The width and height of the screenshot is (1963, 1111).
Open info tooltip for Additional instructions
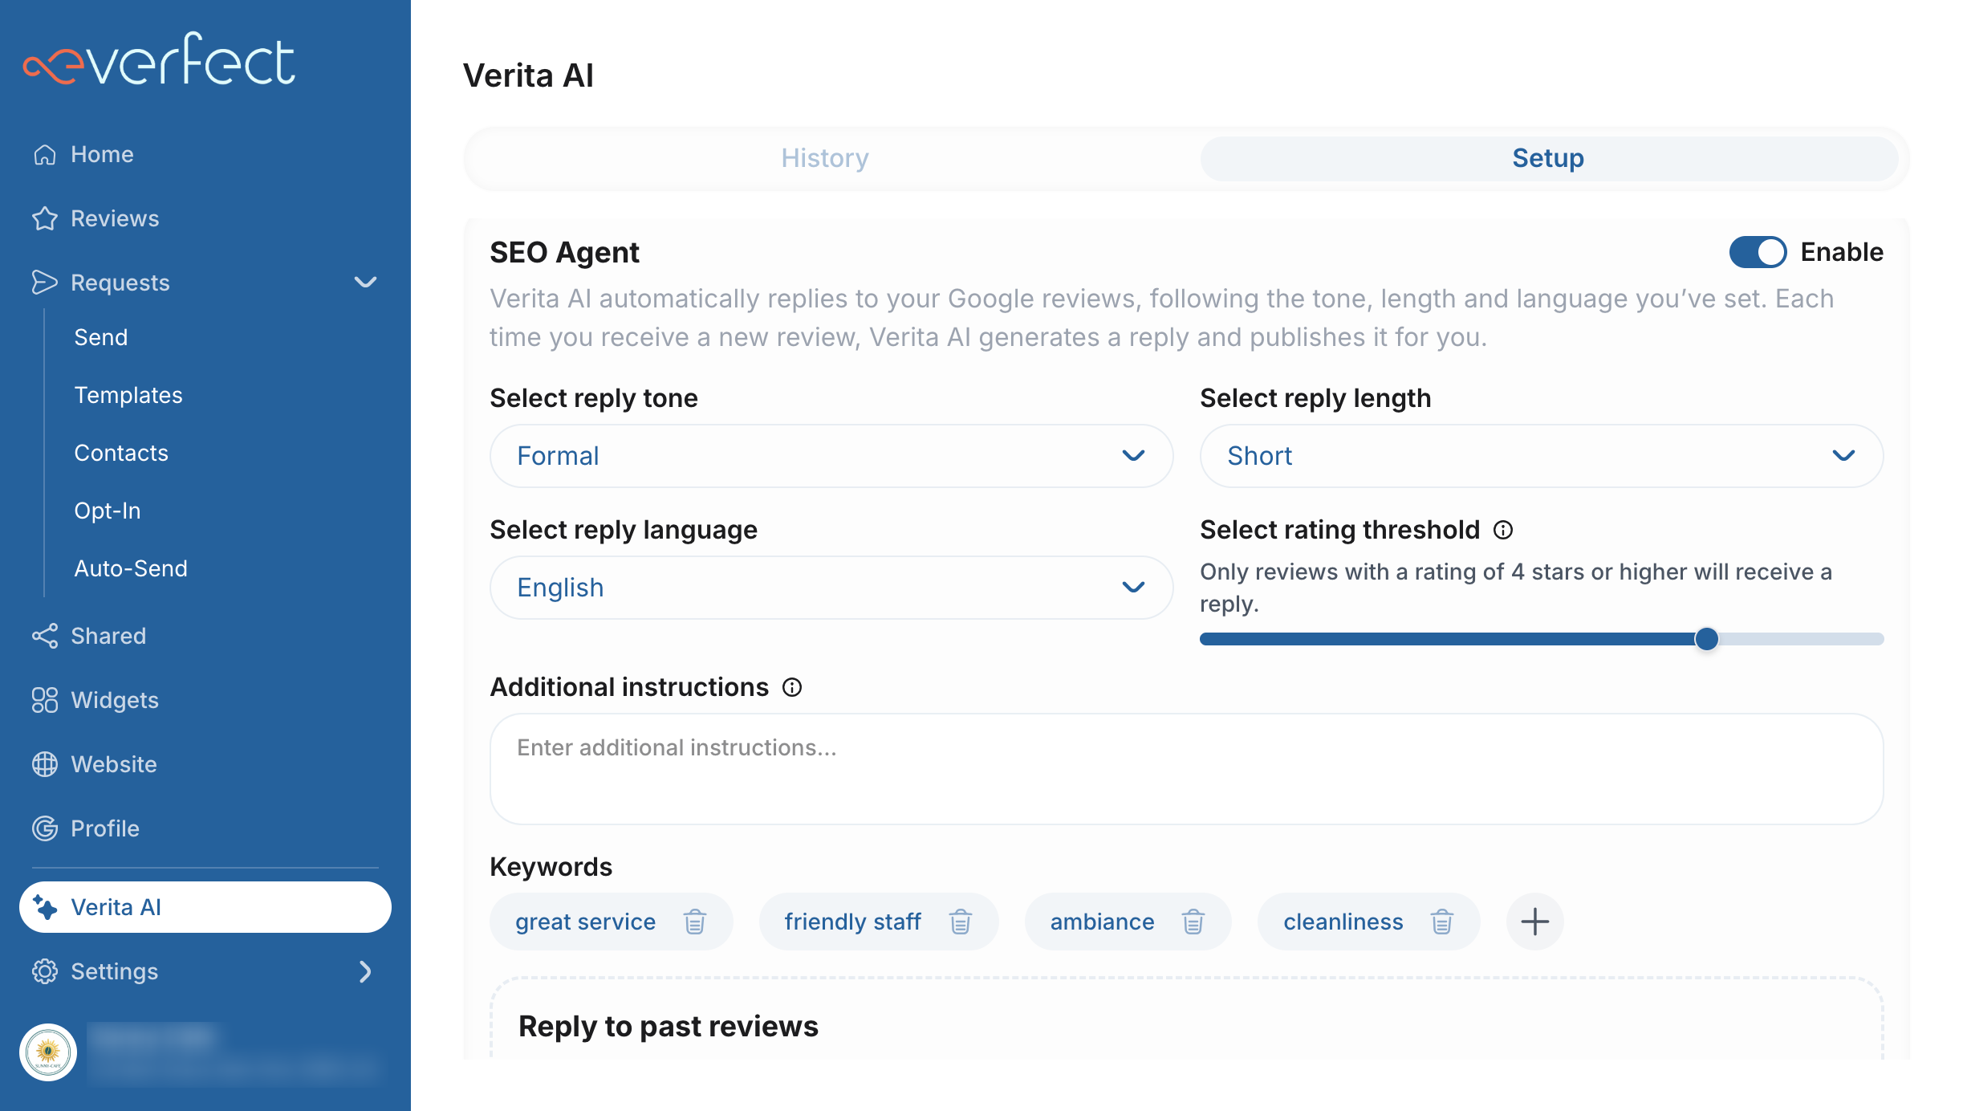(792, 687)
